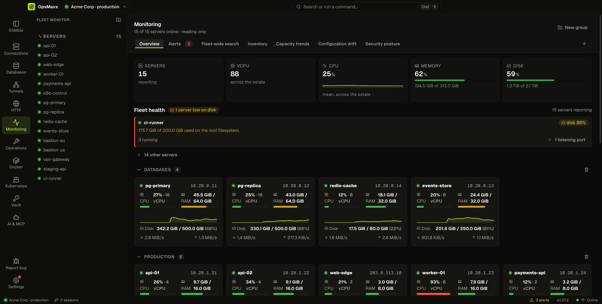Open the HTTP section
The image size is (602, 304).
tap(16, 106)
